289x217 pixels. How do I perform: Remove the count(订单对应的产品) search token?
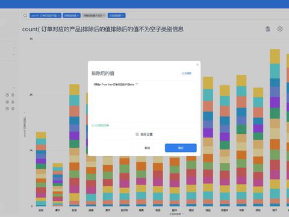59,16
